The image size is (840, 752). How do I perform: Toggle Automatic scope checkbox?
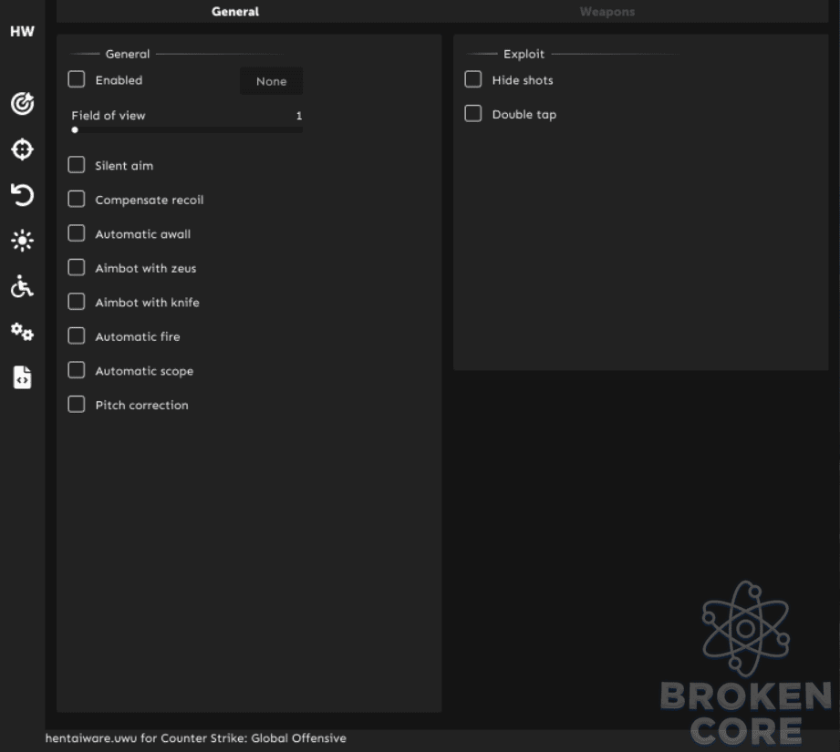coord(77,370)
